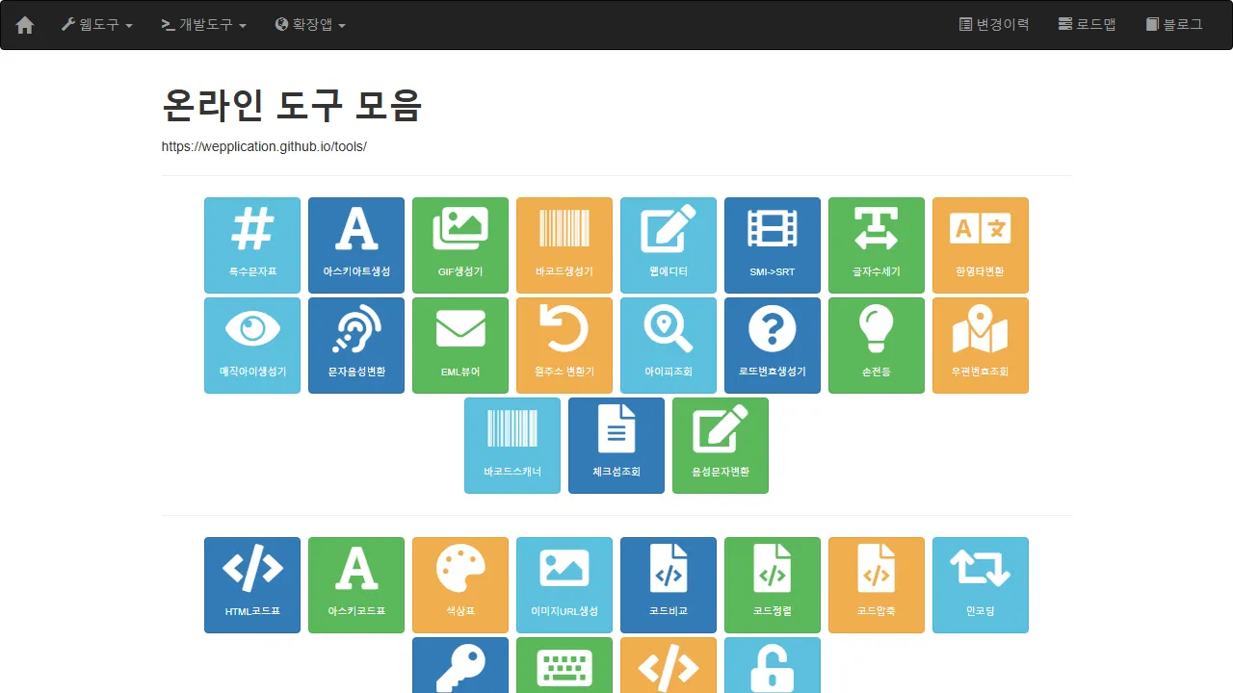Open the 특수문자표 special characters tool

pyautogui.click(x=251, y=245)
